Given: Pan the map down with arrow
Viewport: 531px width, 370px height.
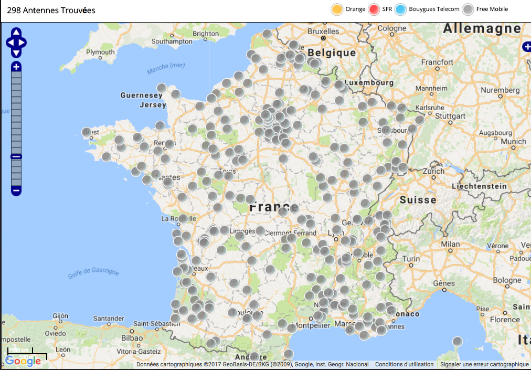Looking at the screenshot, I should click(x=16, y=53).
